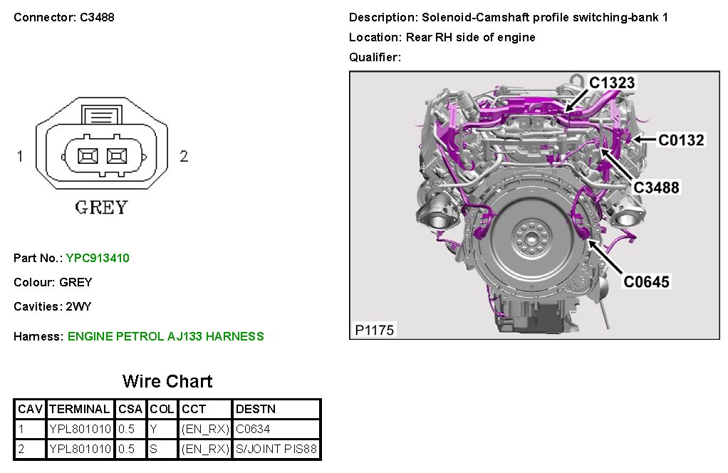Select the C1323 callout label in engine image
This screenshot has width=728, height=473.
pos(611,83)
